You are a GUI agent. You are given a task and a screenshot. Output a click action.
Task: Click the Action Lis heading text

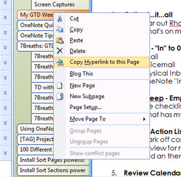click(165, 132)
